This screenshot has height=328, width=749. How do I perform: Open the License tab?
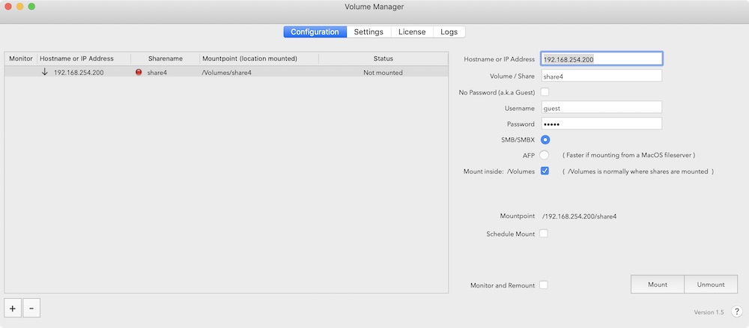pyautogui.click(x=412, y=32)
